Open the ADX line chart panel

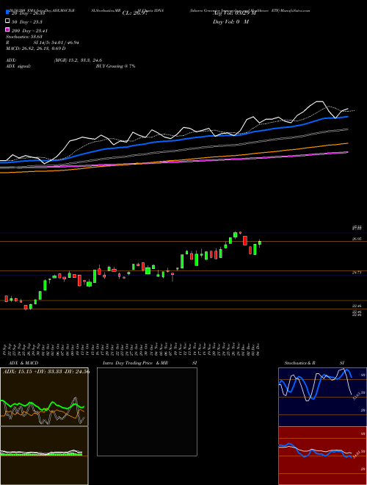pos(44,397)
